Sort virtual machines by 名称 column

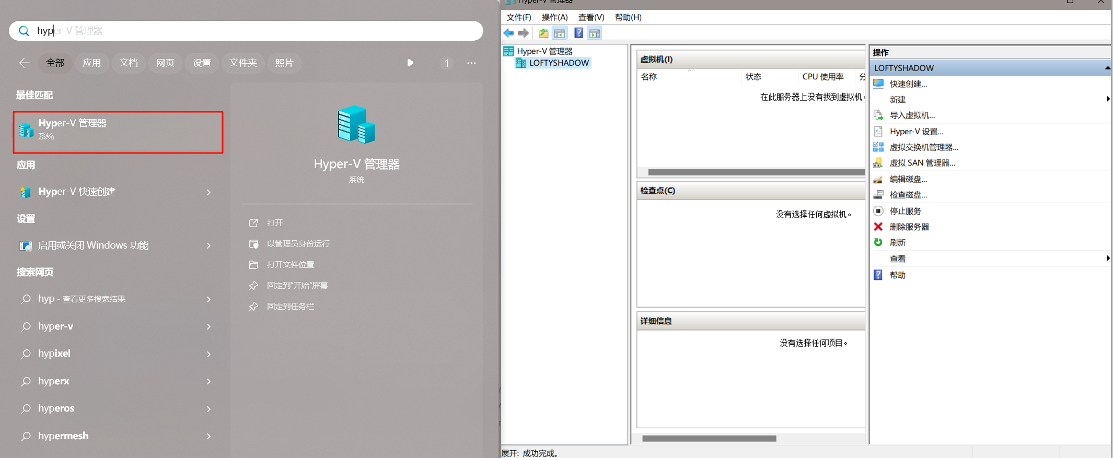coord(689,77)
